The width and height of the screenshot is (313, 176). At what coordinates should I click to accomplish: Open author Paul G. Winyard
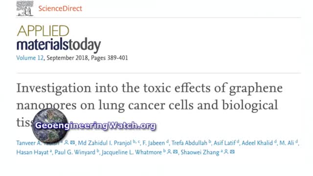point(75,152)
